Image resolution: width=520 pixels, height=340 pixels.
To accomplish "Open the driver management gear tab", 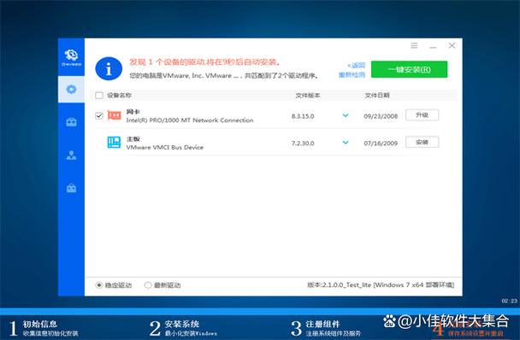I will 71,89.
